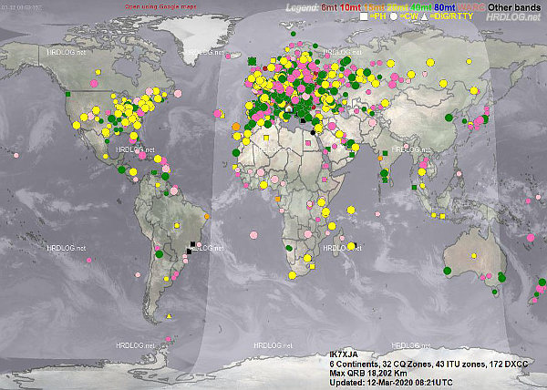Screen dimensions: 547x390
Task: Select the pink square marker in Egypt
Action: pos(308,143)
